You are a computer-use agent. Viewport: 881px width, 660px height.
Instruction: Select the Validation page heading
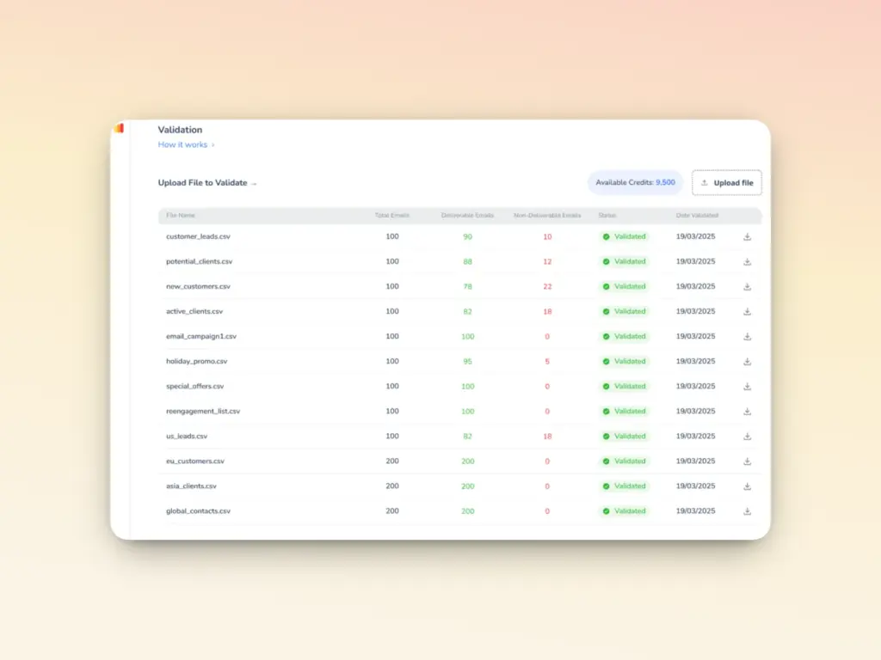[179, 129]
